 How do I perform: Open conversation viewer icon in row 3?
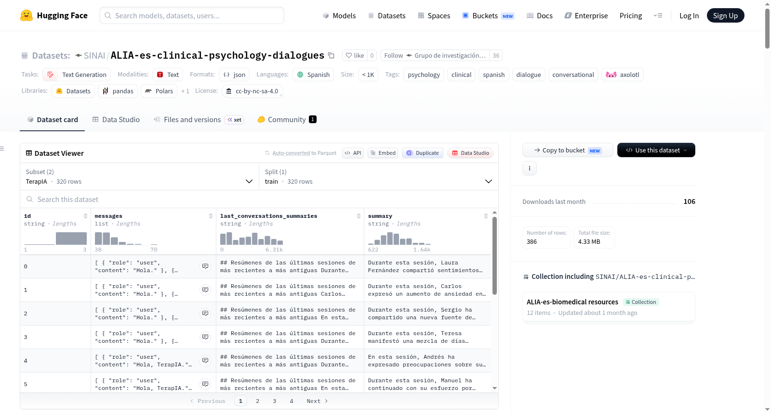coord(205,337)
